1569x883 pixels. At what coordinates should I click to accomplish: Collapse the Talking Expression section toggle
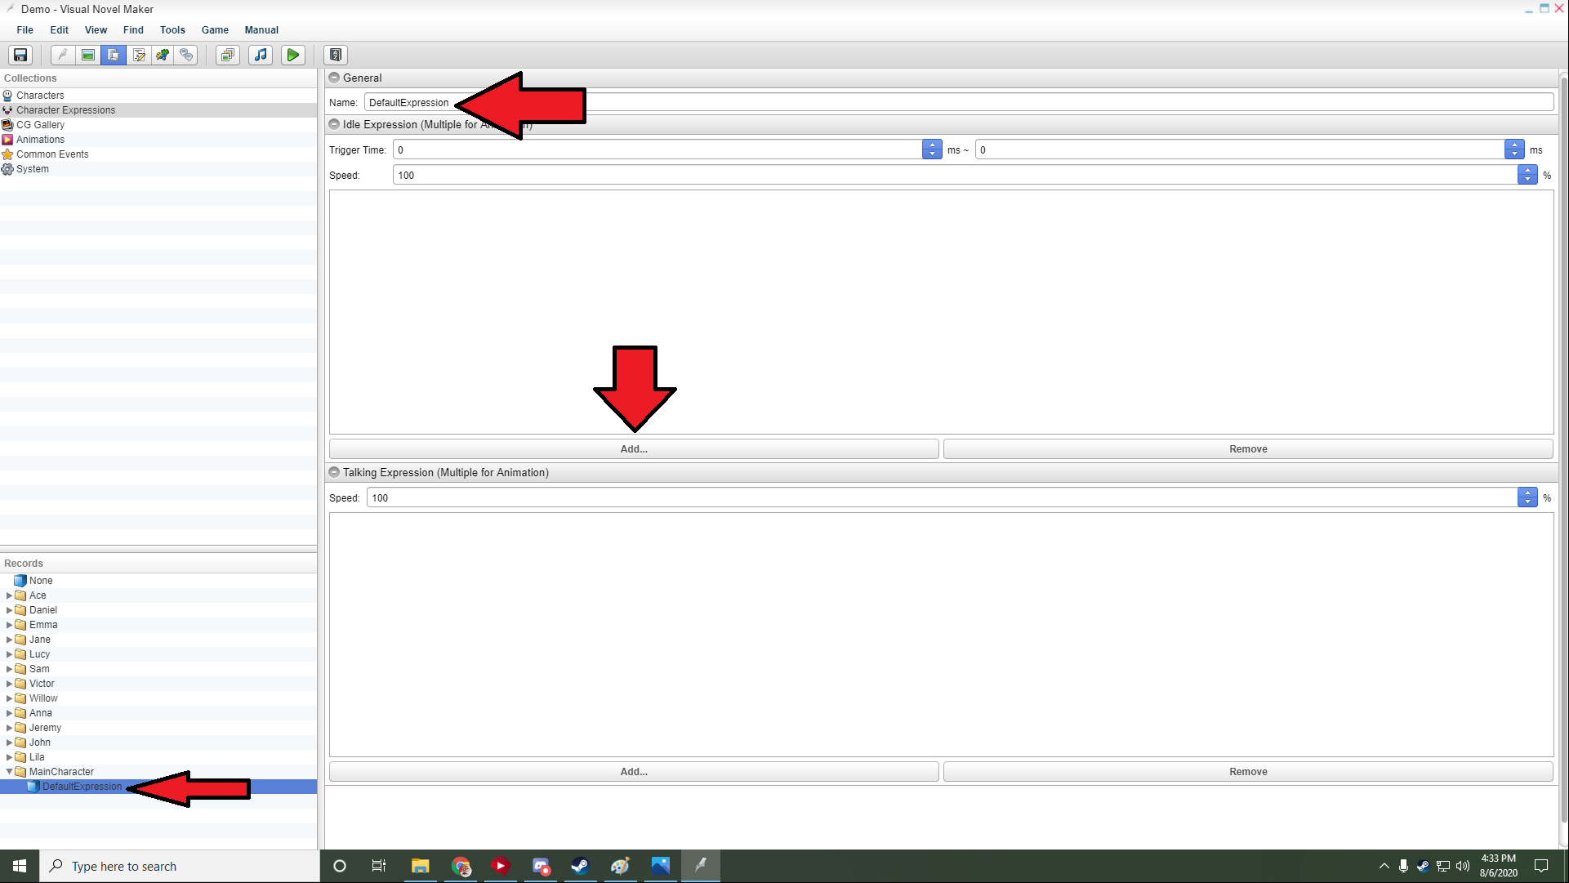(334, 472)
